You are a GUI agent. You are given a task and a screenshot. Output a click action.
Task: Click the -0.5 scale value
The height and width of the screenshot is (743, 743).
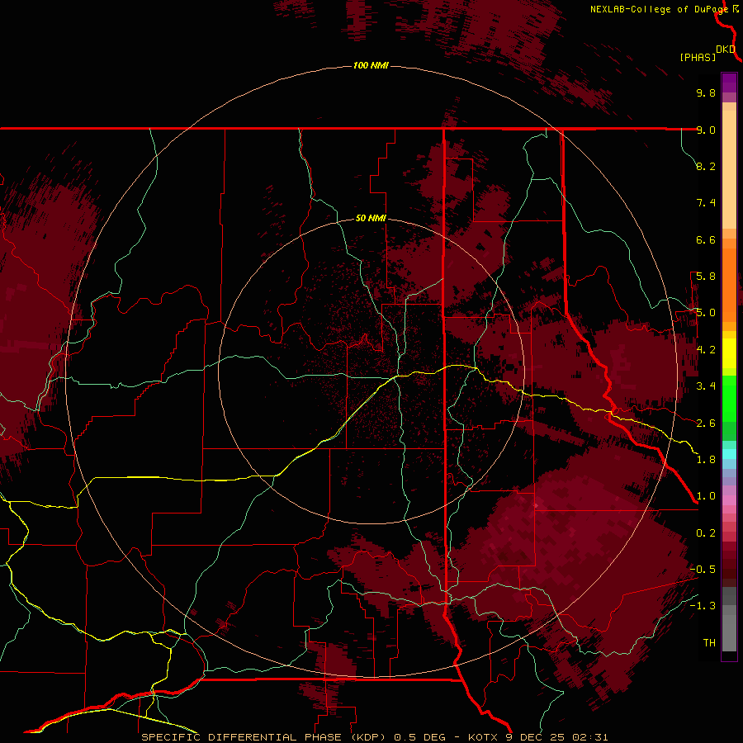tap(703, 570)
